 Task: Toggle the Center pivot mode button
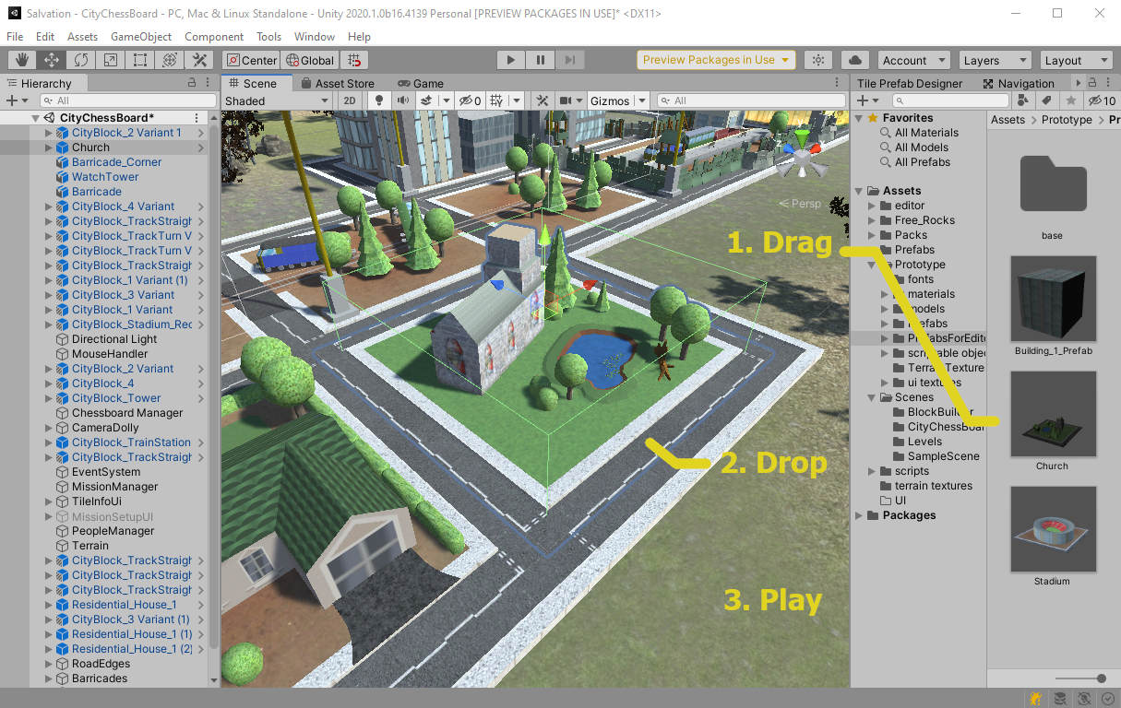[250, 60]
